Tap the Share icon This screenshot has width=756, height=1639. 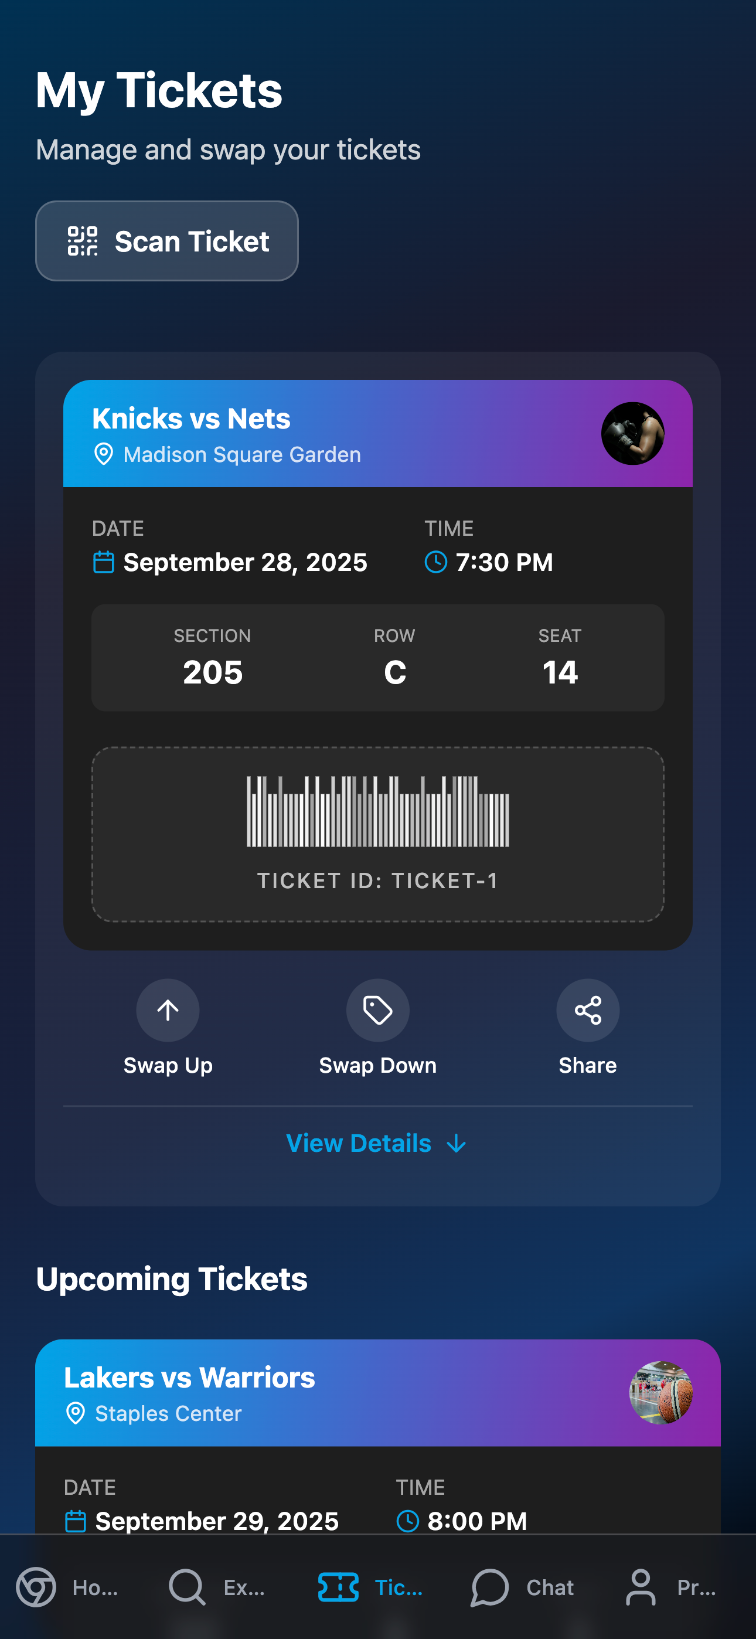588,1010
